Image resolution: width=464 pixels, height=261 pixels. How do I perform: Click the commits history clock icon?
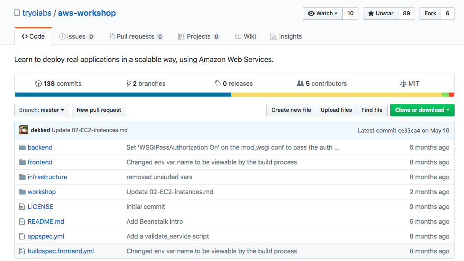[39, 84]
